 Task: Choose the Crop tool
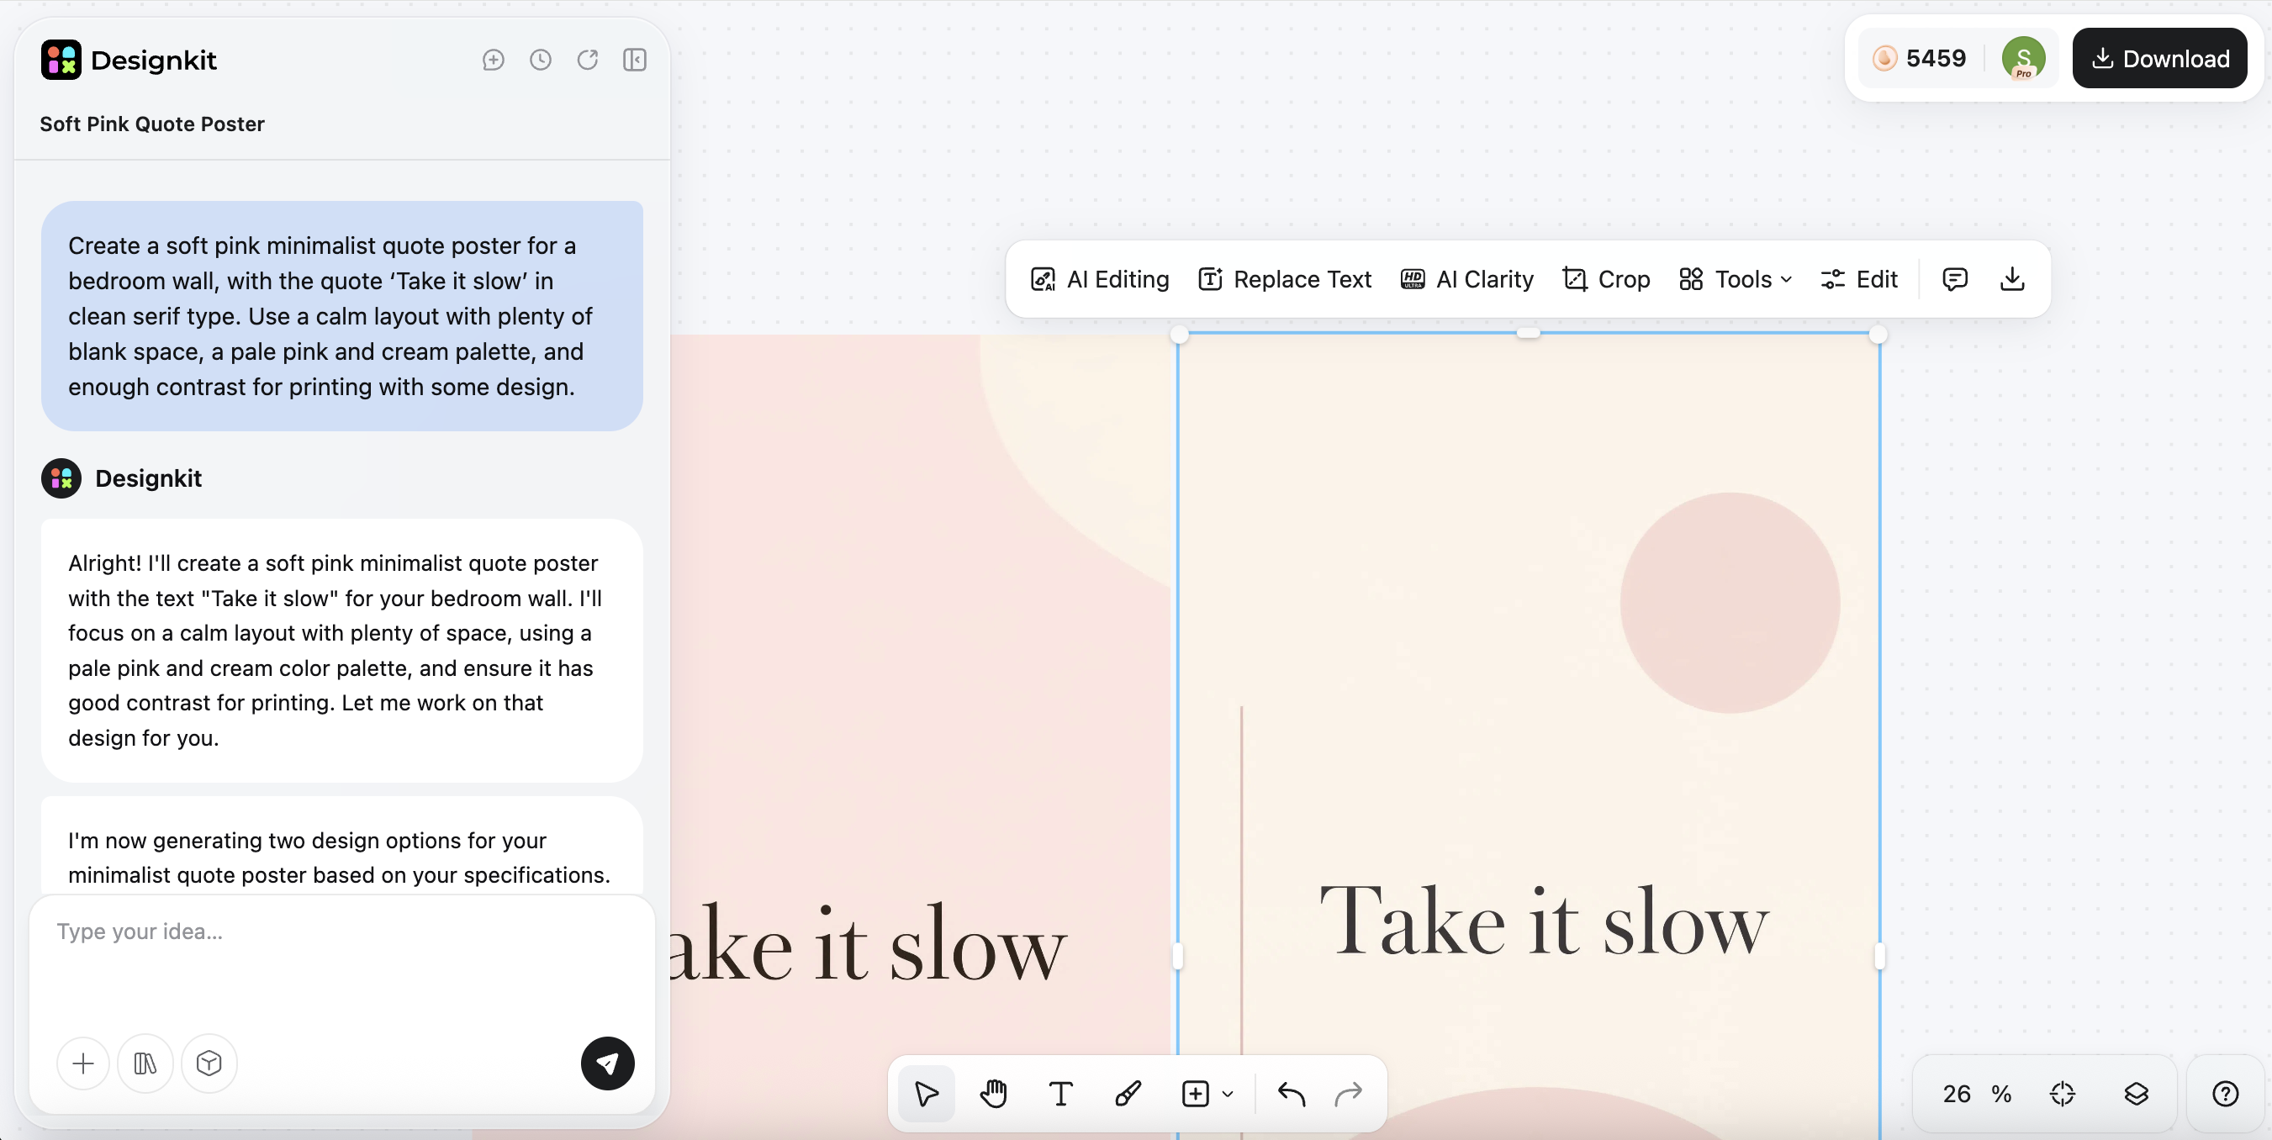point(1605,279)
